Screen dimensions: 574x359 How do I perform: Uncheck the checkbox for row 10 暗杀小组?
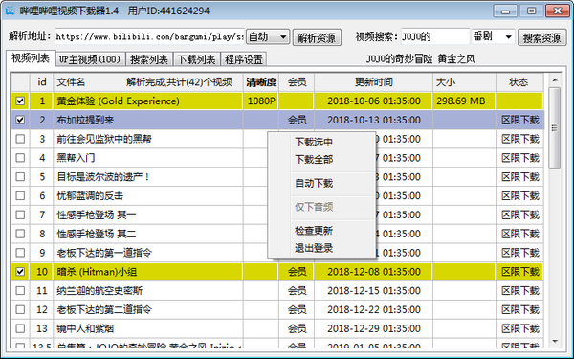click(x=20, y=272)
